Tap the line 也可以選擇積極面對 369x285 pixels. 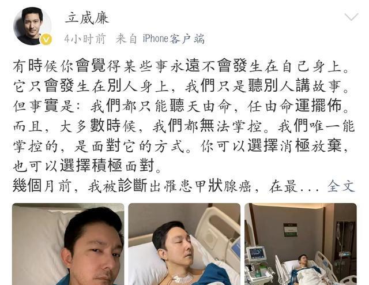tap(87, 166)
